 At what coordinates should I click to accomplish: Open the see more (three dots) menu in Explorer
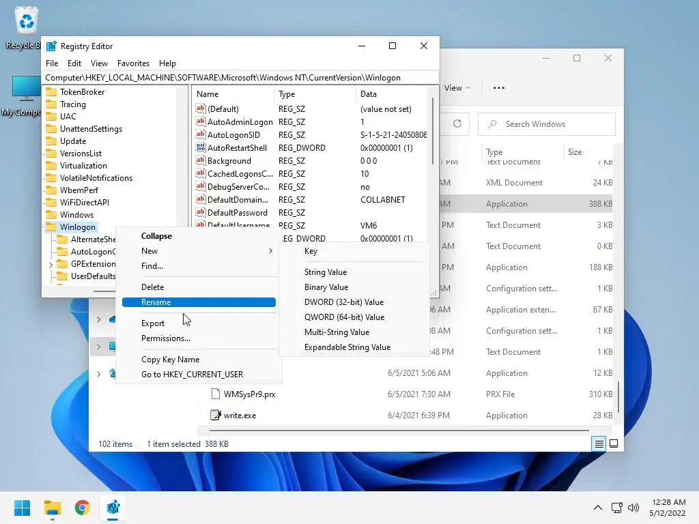pyautogui.click(x=499, y=88)
